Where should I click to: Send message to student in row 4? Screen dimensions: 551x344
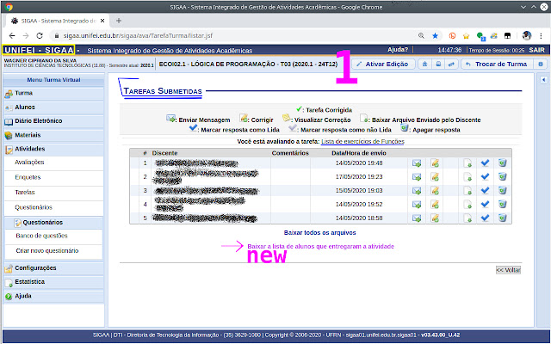pyautogui.click(x=417, y=205)
